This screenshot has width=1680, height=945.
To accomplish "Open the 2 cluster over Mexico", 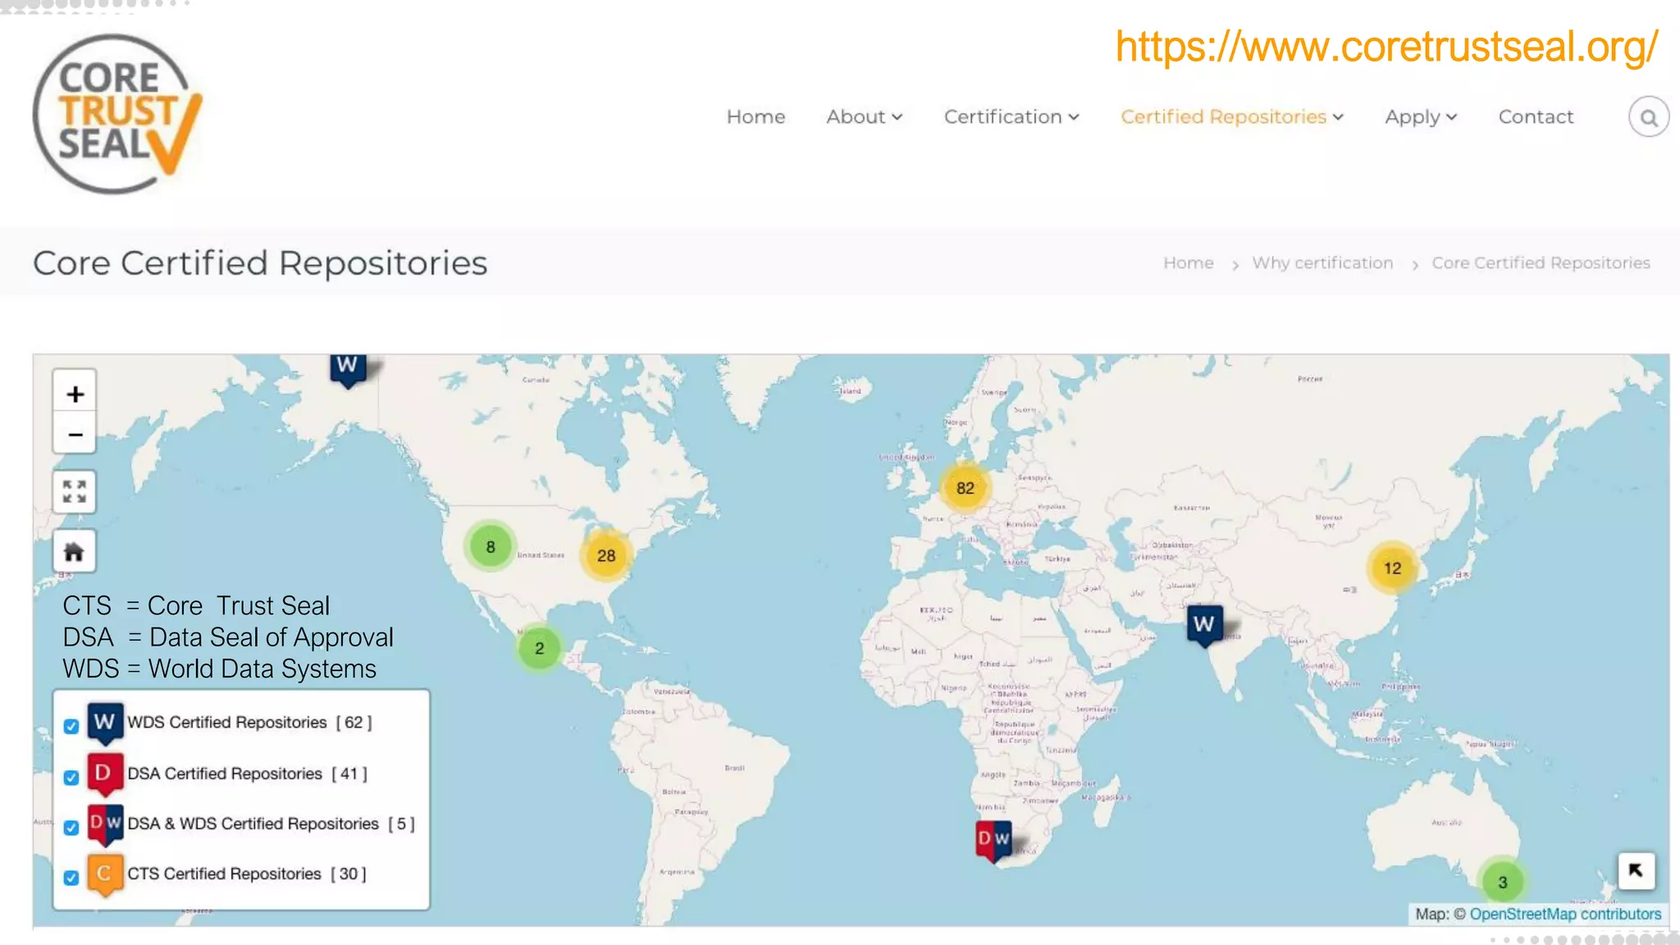I will click(x=539, y=648).
